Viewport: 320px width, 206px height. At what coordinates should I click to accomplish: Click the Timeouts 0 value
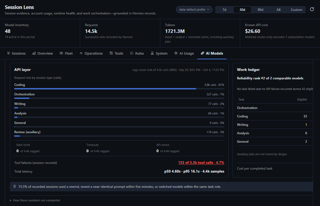point(87,151)
